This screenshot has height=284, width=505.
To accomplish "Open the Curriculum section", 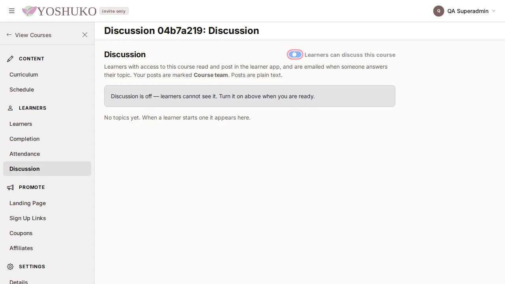I will click(x=47, y=75).
